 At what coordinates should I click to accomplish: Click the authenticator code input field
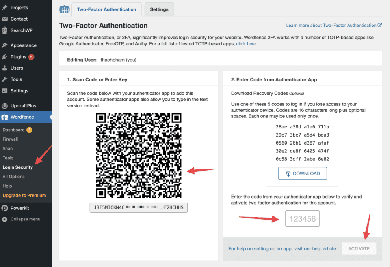point(302,219)
